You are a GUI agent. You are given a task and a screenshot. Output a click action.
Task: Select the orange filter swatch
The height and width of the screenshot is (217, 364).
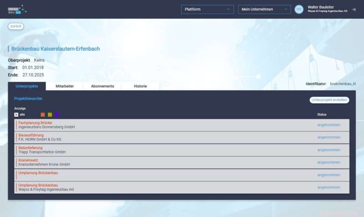(43, 115)
